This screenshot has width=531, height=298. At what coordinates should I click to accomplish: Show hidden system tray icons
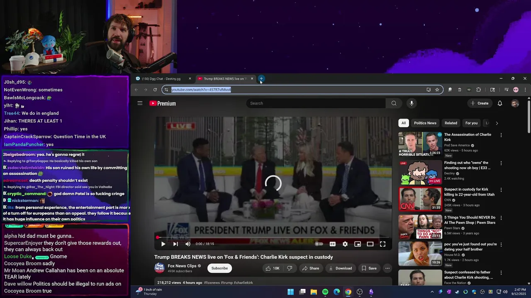432,292
